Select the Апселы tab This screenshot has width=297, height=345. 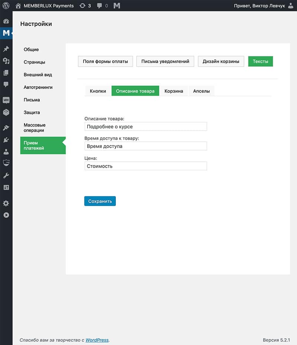tap(202, 91)
